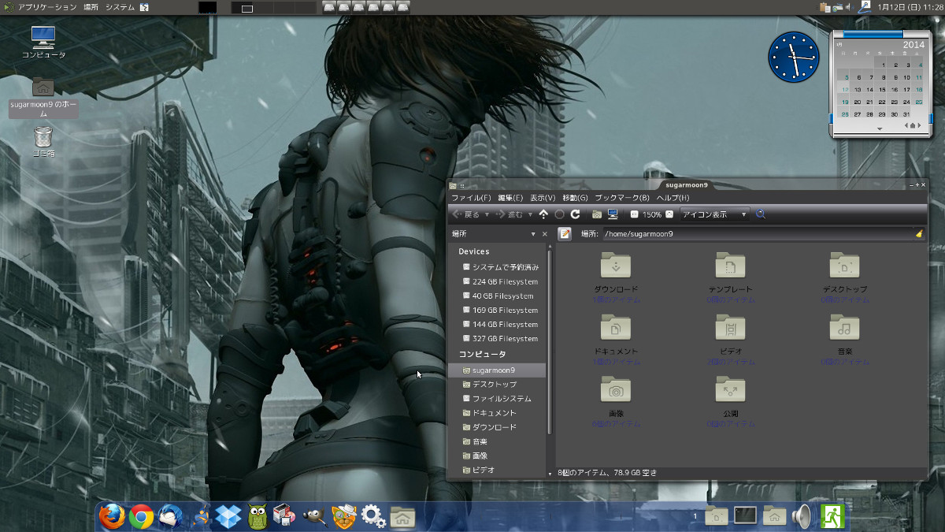The height and width of the screenshot is (532, 945).
Task: Launch GIMP from the dock
Action: coord(314,516)
